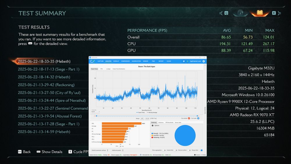Select result 2025-06-21-13-19-54 (Abyssal Forest)
Viewport: 291px width, 164px height.
(x=50, y=116)
